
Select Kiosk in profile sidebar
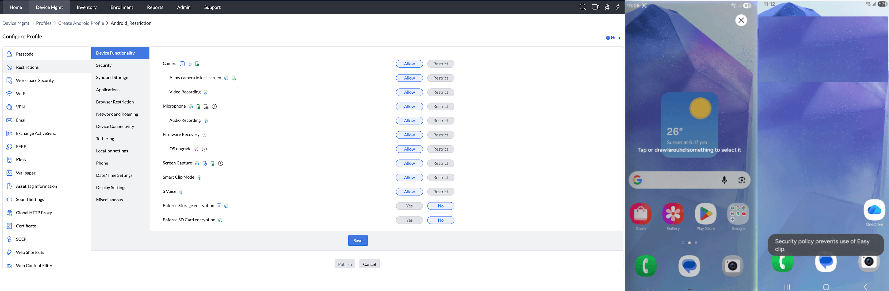tap(21, 160)
